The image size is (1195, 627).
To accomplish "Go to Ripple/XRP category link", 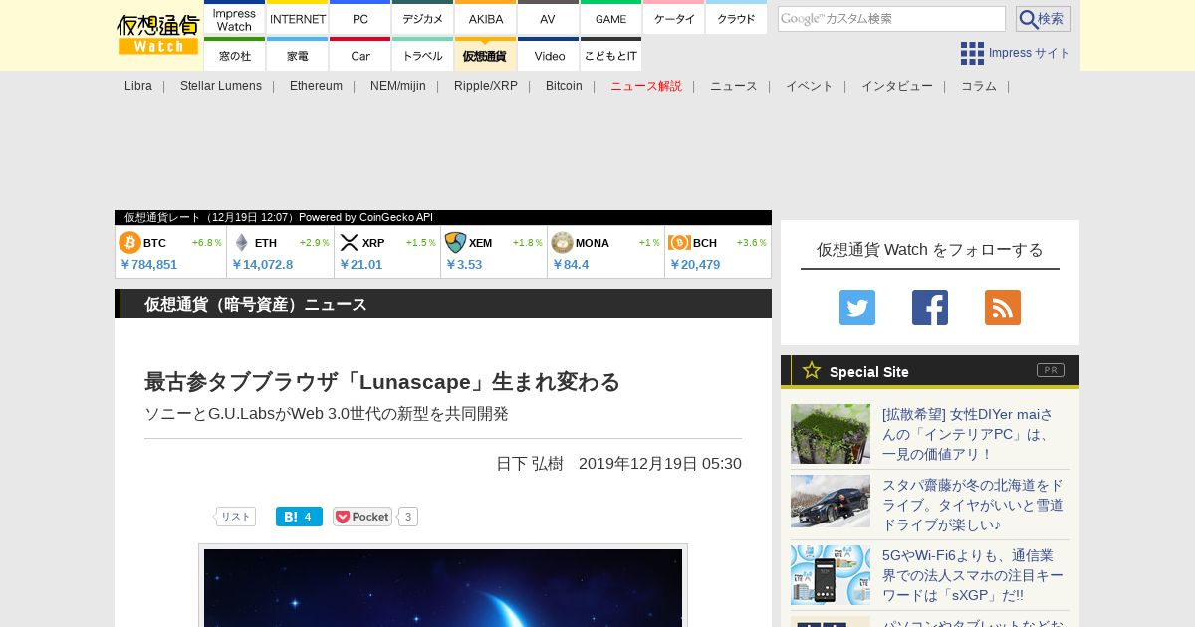I will click(x=486, y=86).
